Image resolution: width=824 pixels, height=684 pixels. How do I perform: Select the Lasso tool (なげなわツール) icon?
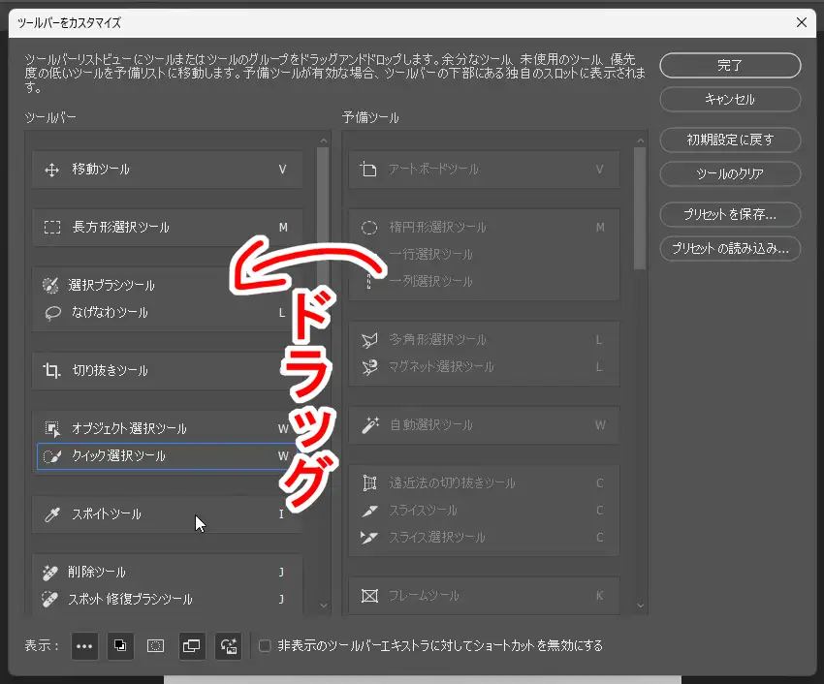click(x=52, y=313)
